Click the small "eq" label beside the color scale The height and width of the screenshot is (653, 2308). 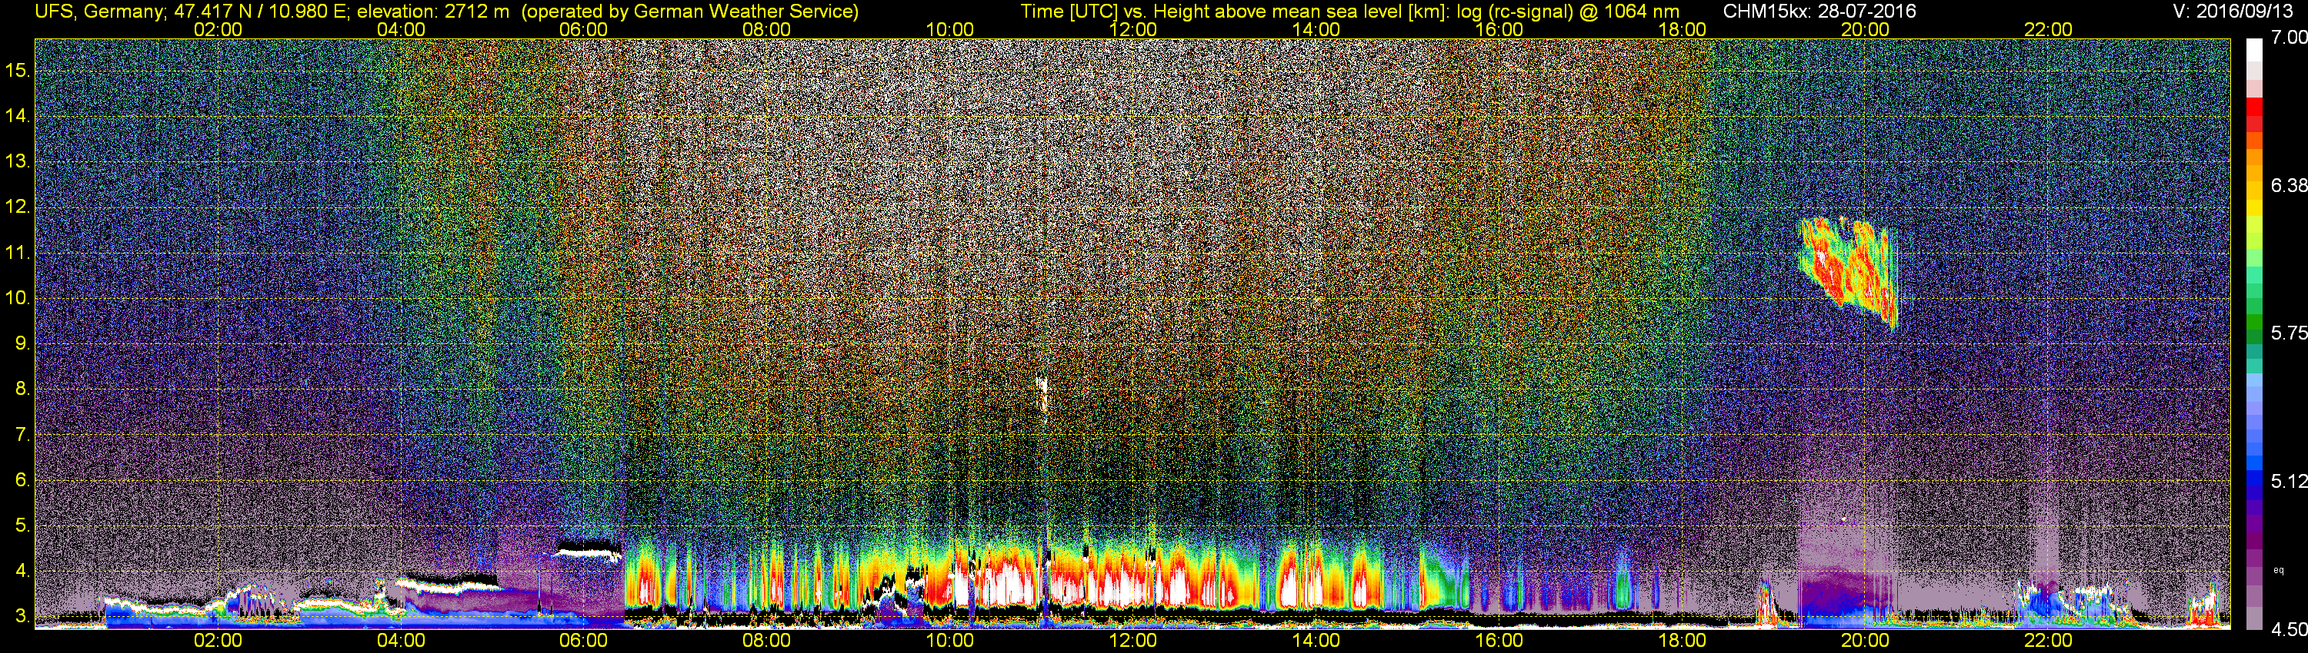pos(2279,570)
